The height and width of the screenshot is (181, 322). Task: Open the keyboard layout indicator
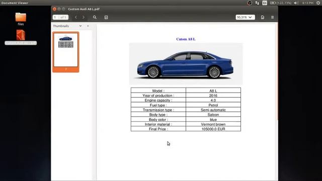click(x=265, y=3)
